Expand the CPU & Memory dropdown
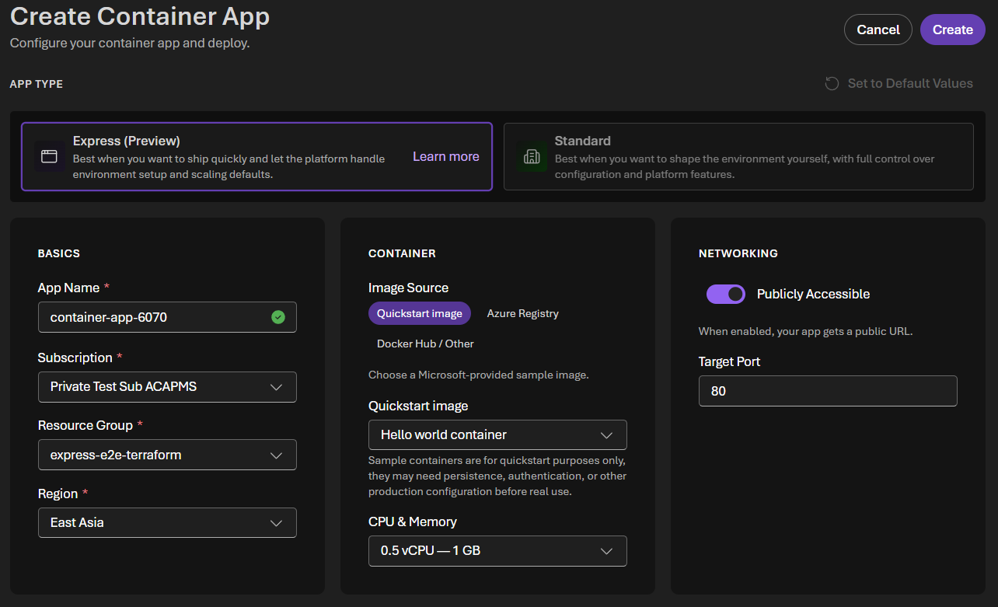This screenshot has width=998, height=607. [497, 550]
